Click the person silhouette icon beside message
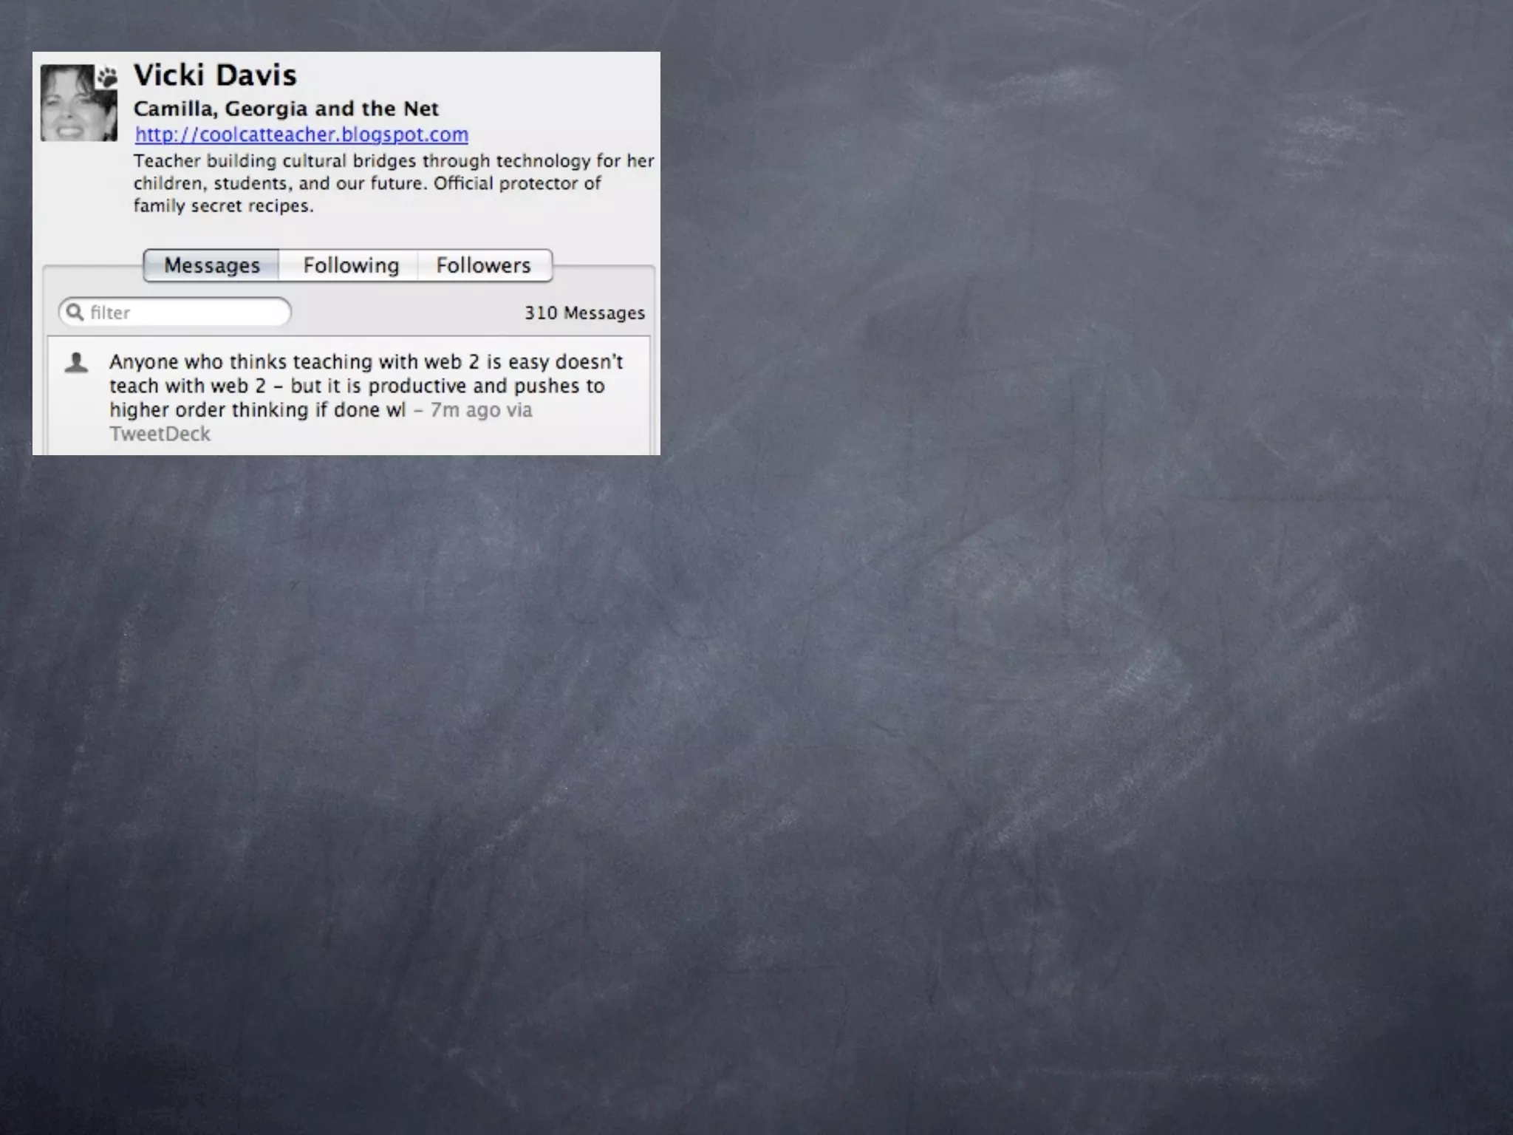Image resolution: width=1513 pixels, height=1135 pixels. (76, 363)
